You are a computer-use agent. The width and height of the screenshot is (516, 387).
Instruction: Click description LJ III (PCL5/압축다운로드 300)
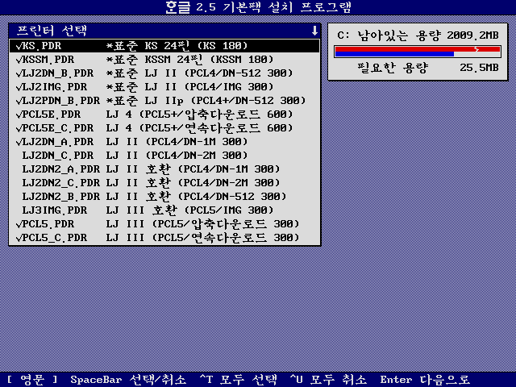(202, 224)
